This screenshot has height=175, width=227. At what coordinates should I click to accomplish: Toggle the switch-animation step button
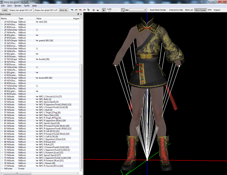127,10
